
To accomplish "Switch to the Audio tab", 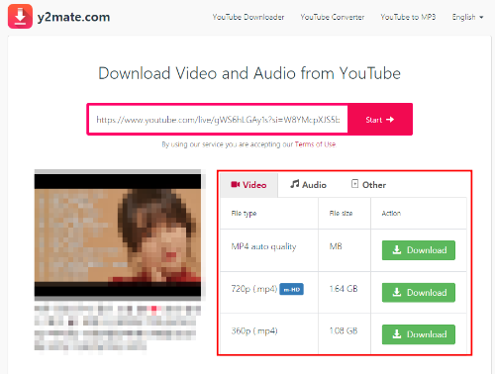I will pyautogui.click(x=308, y=185).
